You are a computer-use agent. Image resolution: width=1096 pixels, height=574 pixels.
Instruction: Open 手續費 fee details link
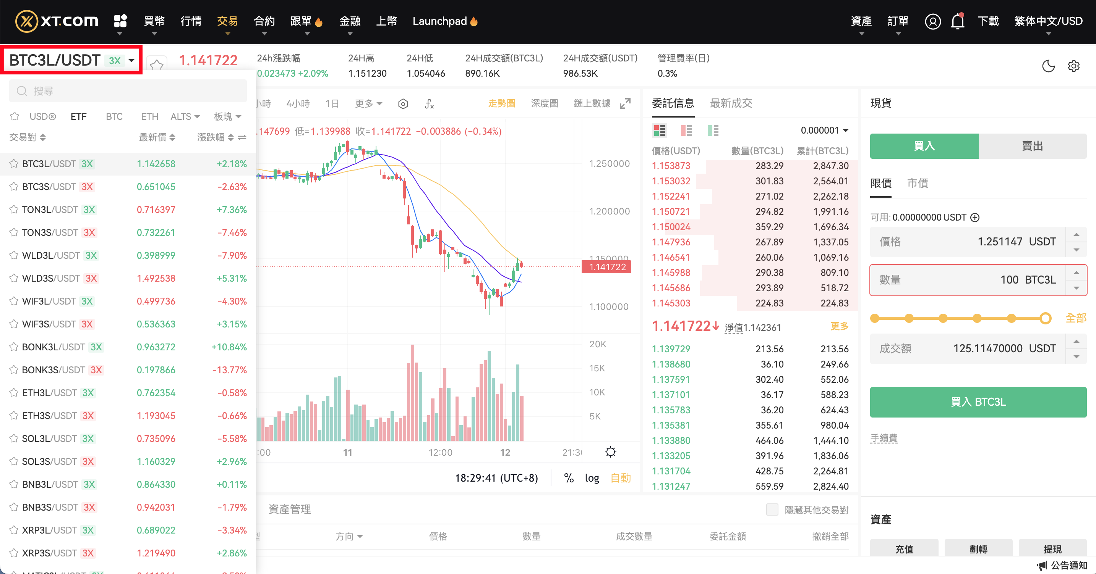coord(884,439)
